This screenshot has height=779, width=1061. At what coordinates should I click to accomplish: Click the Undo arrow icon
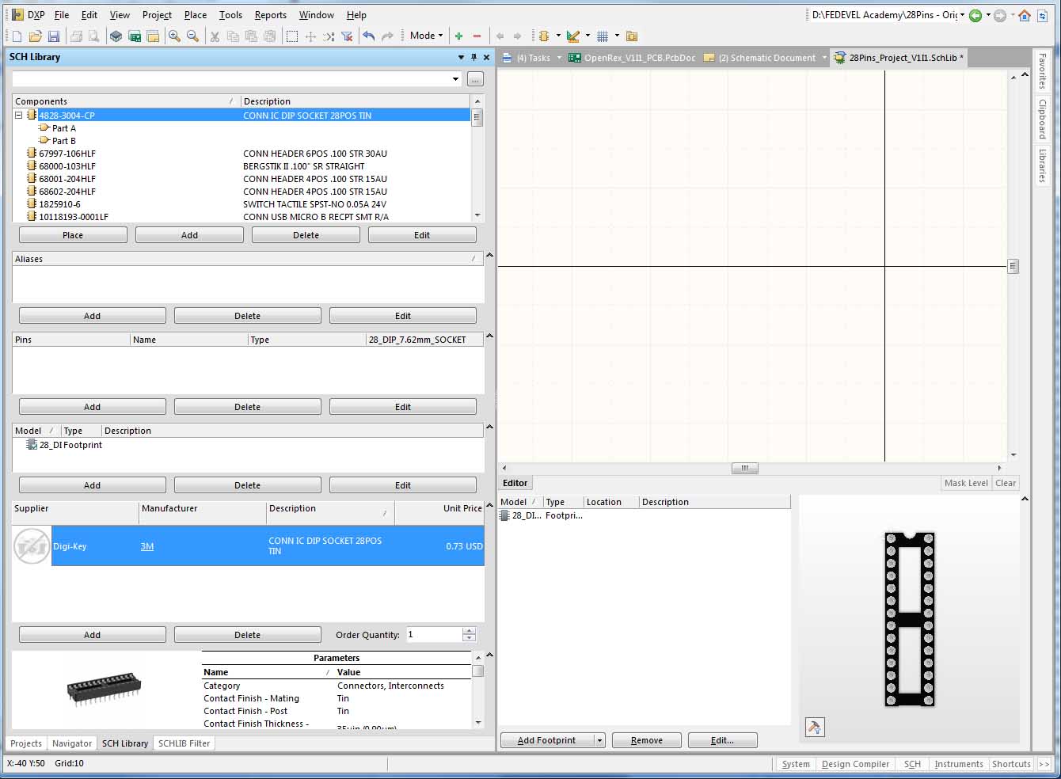(x=368, y=36)
